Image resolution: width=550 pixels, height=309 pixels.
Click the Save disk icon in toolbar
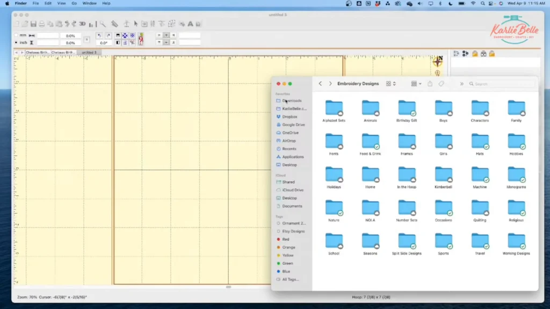click(x=33, y=24)
